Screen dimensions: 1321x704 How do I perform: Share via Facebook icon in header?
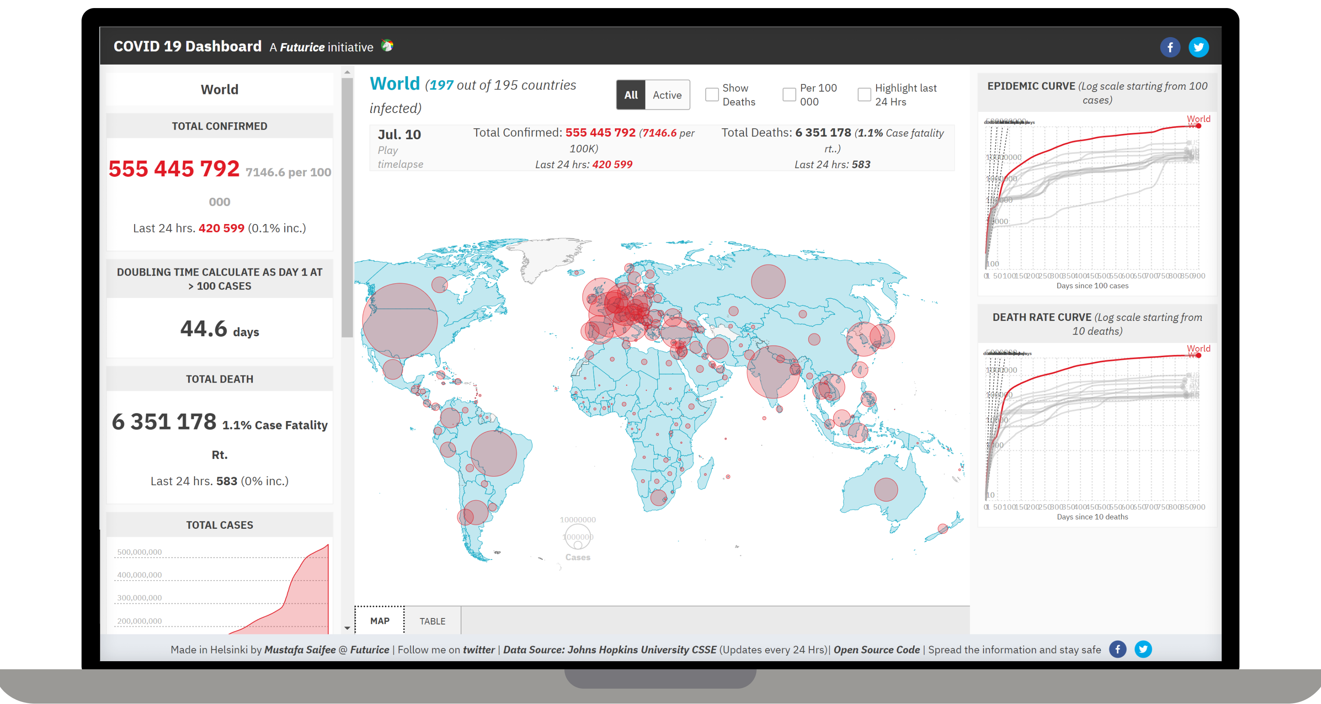tap(1170, 47)
